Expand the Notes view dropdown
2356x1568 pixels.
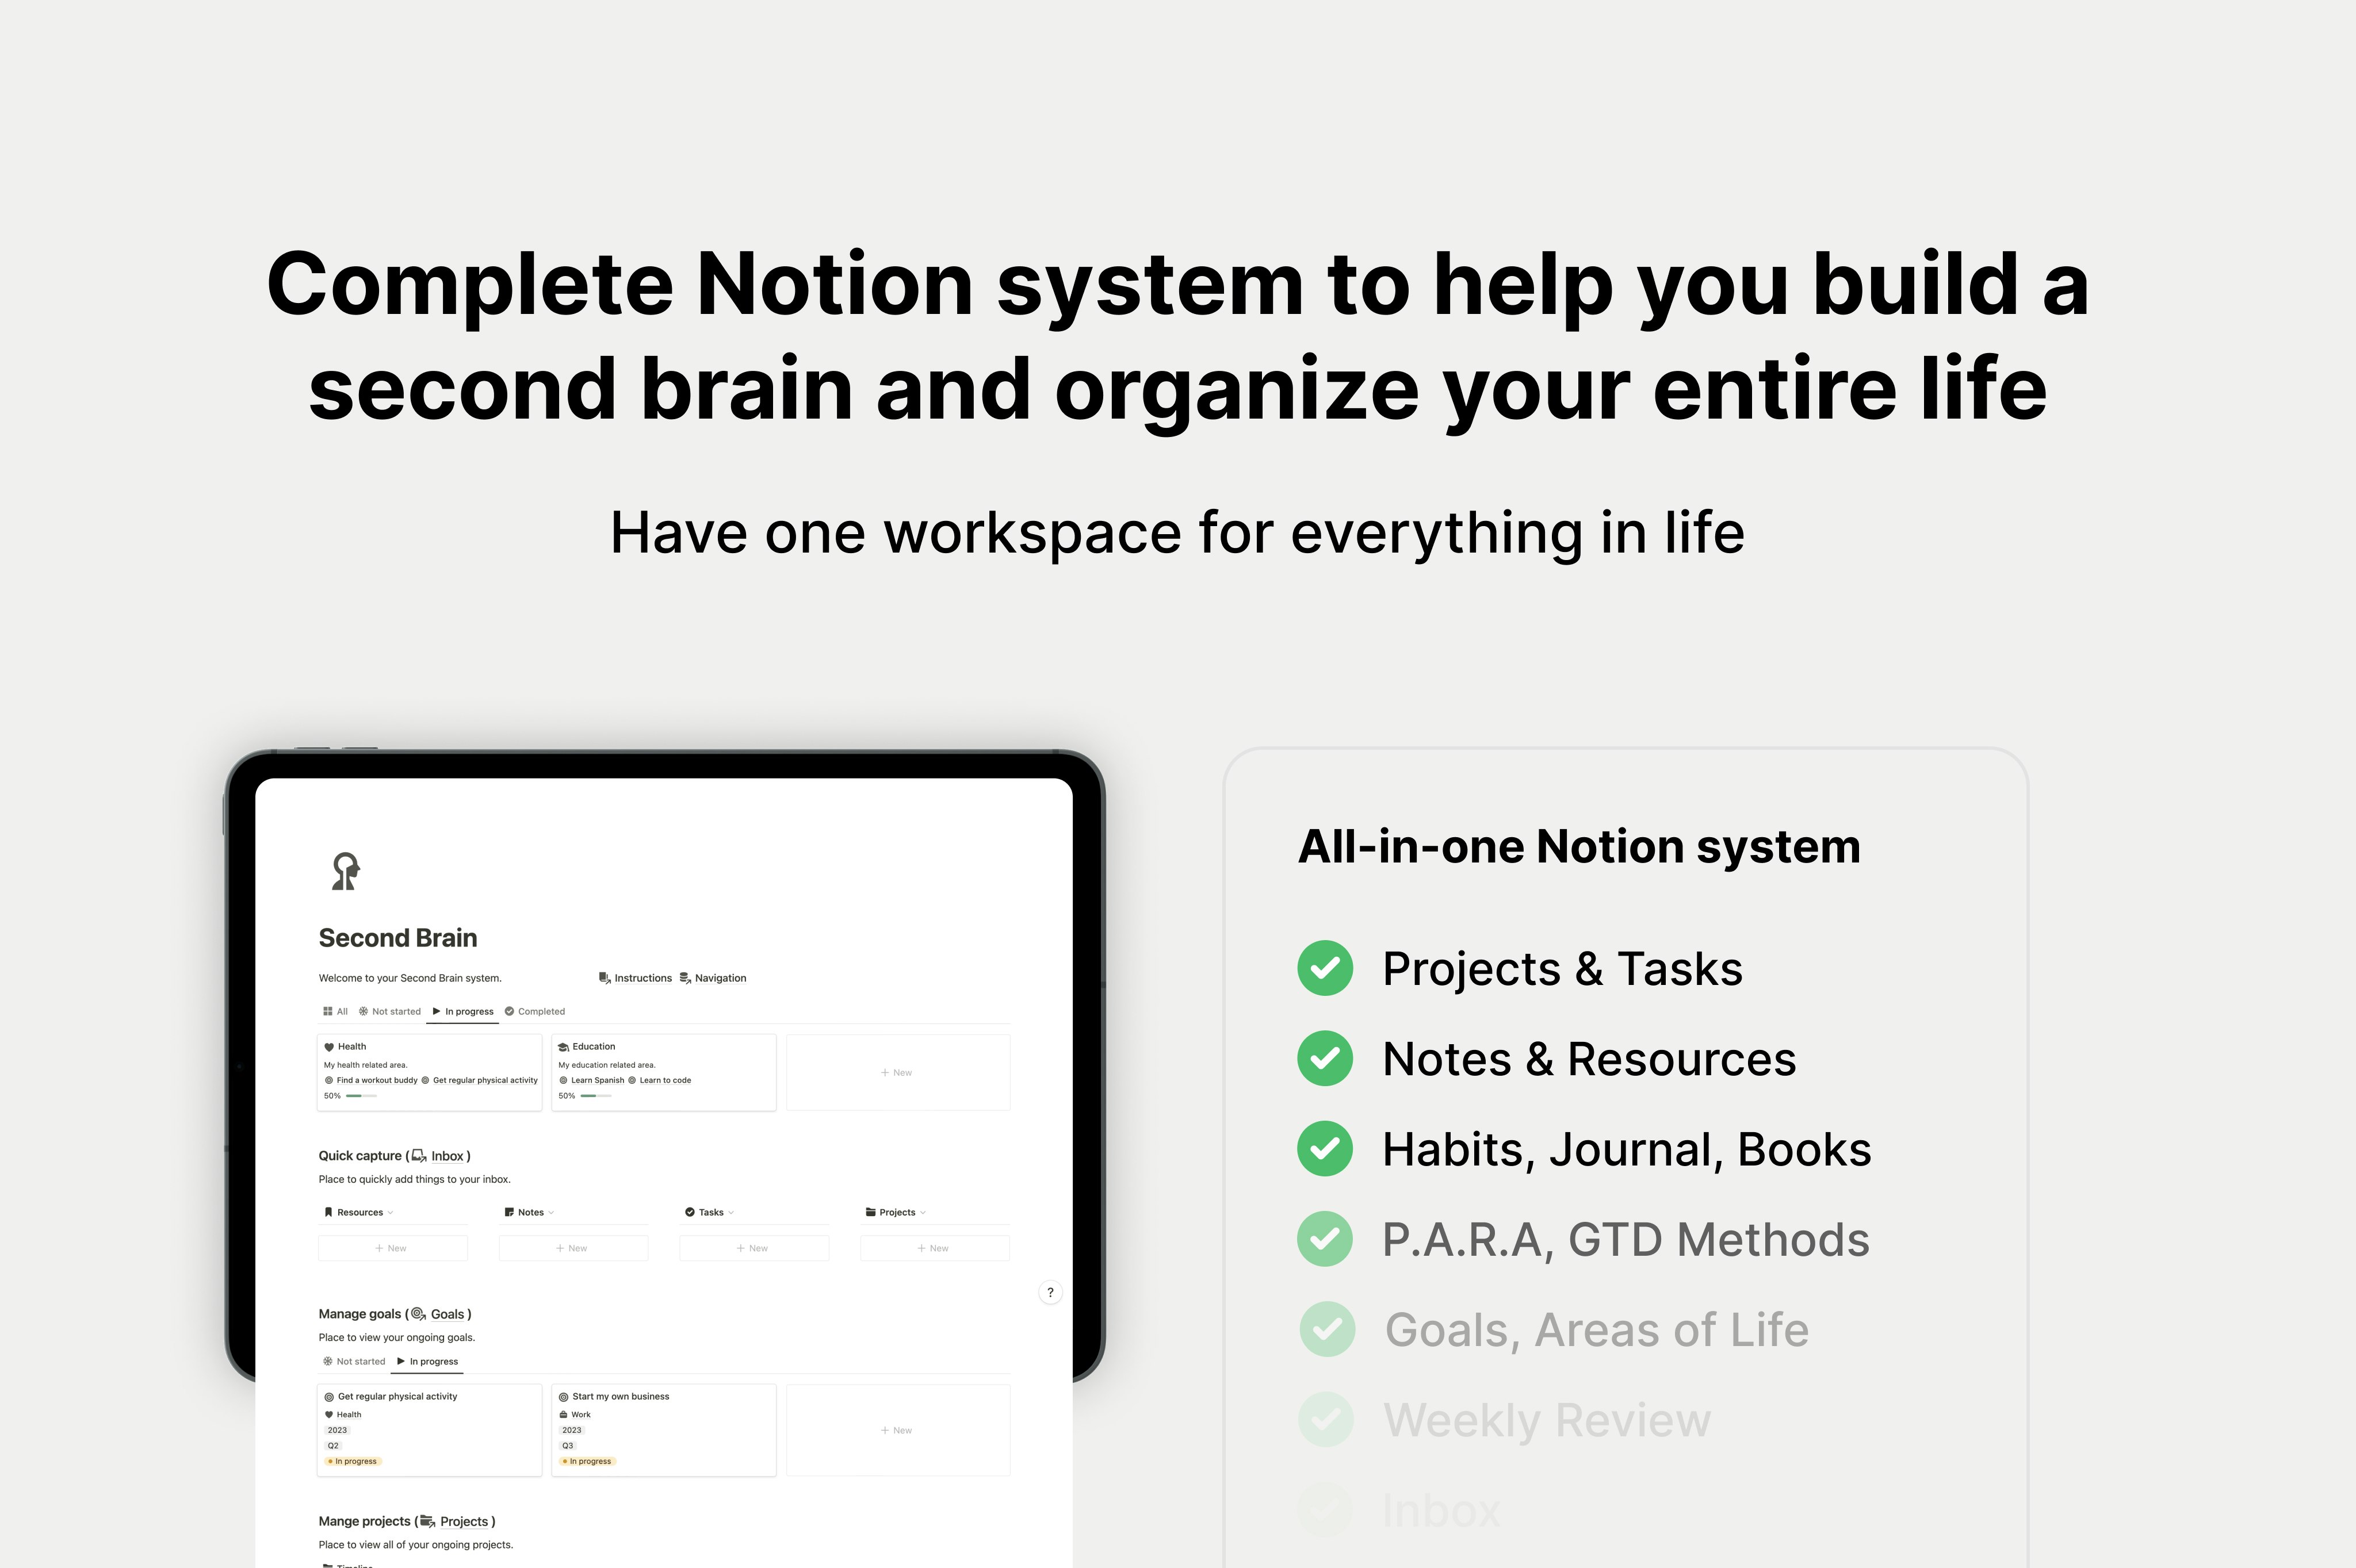[x=551, y=1212]
